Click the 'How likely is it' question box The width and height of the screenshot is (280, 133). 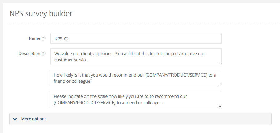pyautogui.click(x=135, y=78)
